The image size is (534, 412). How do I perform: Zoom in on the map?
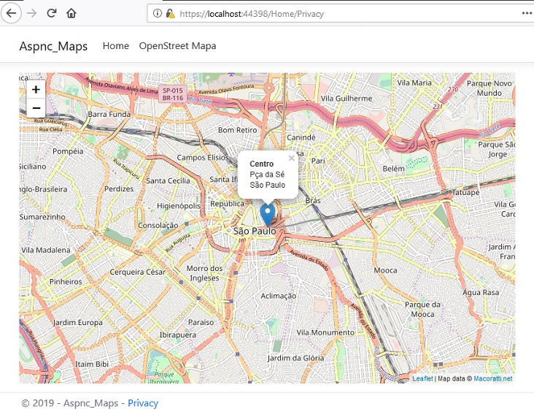tap(36, 89)
